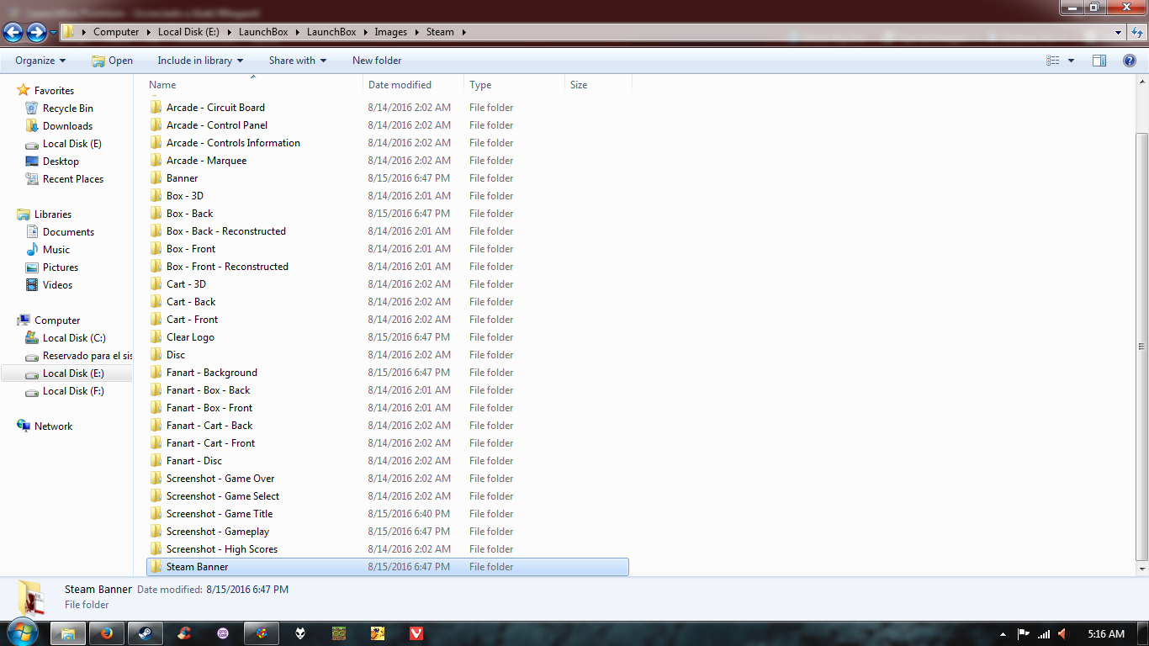This screenshot has height=646, width=1149.
Task: Open the Windows Start menu orb
Action: 22,633
